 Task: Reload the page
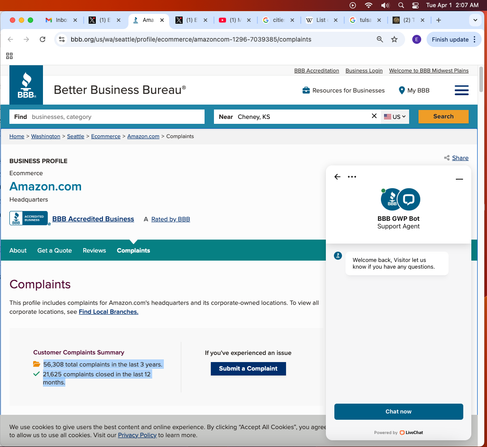pos(43,39)
